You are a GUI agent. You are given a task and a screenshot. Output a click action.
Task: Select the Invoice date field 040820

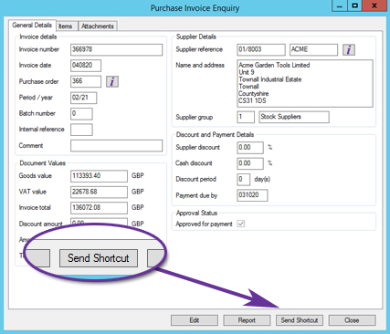(x=86, y=66)
